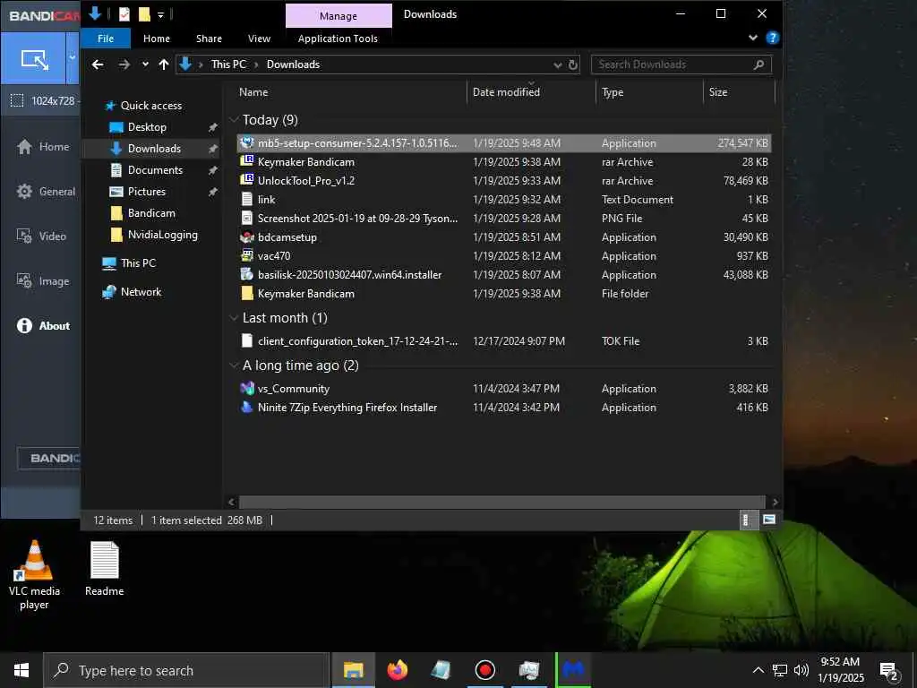Open the Home ribbon tab
The width and height of the screenshot is (917, 688).
click(157, 39)
